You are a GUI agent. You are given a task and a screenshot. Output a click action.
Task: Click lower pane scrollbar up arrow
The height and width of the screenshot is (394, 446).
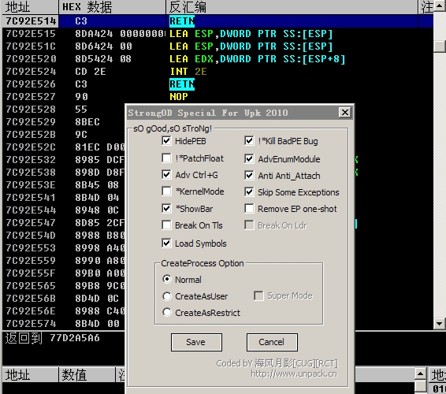click(420, 374)
